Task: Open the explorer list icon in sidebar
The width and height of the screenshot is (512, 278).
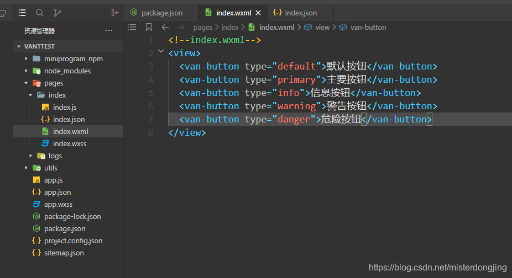Action: [x=22, y=13]
